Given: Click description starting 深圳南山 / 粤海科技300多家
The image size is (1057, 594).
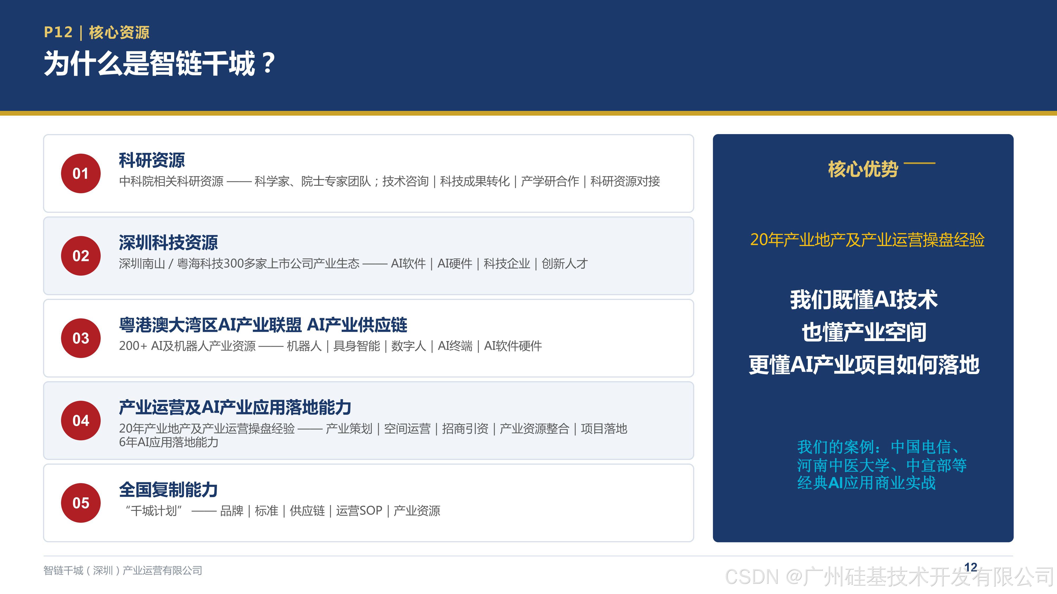Looking at the screenshot, I should 353,263.
